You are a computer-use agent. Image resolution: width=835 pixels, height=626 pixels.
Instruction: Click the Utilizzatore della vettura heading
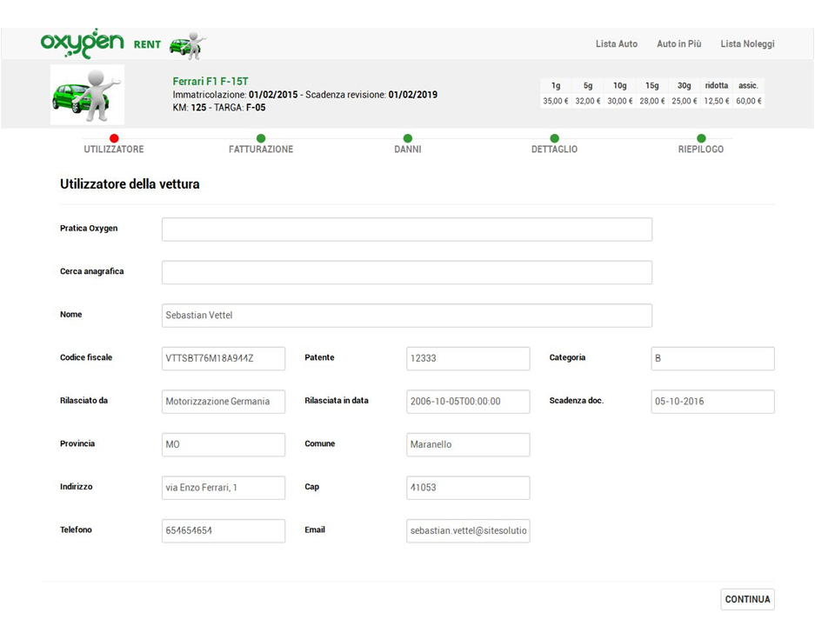pos(130,184)
